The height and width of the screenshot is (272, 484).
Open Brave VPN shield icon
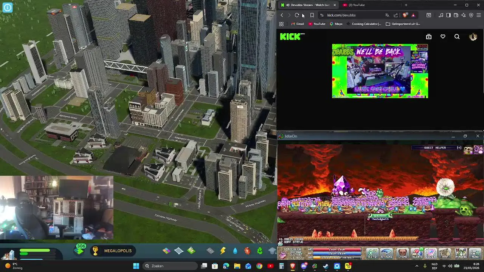coord(471,15)
